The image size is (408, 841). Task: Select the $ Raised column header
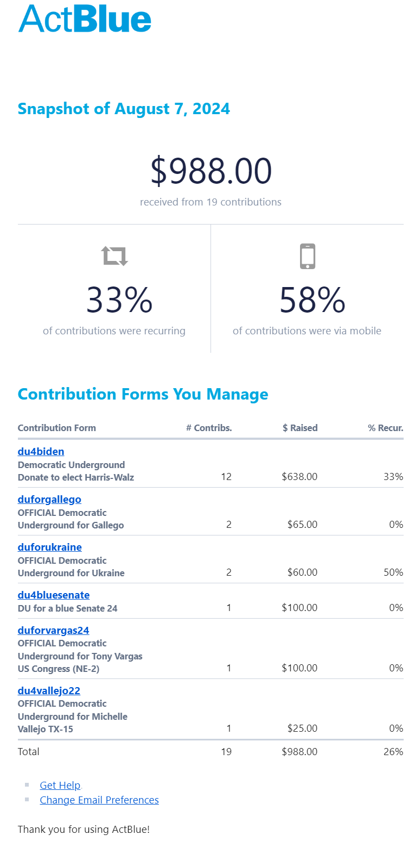[300, 428]
